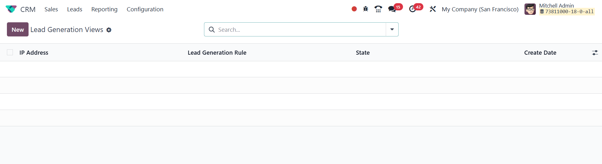Open the Configuration menu
The image size is (602, 164).
[x=145, y=9]
